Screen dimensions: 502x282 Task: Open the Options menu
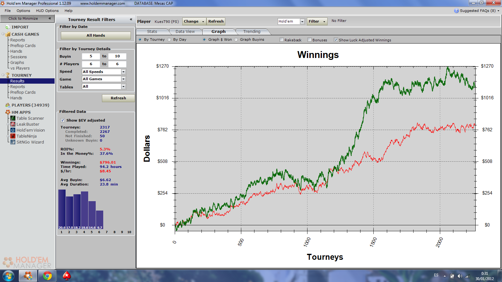tap(23, 11)
